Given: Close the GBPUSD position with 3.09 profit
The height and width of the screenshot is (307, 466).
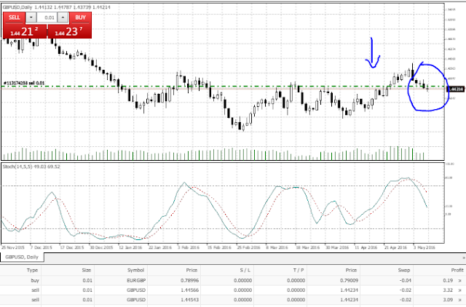Looking at the screenshot, I should [459, 300].
